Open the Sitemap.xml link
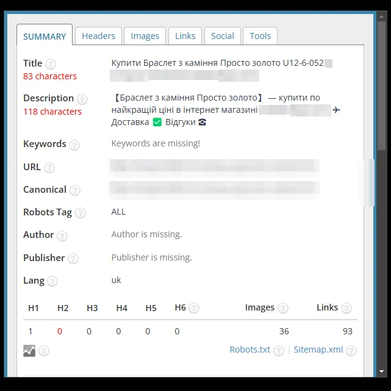This screenshot has height=391, width=391. coord(318,350)
